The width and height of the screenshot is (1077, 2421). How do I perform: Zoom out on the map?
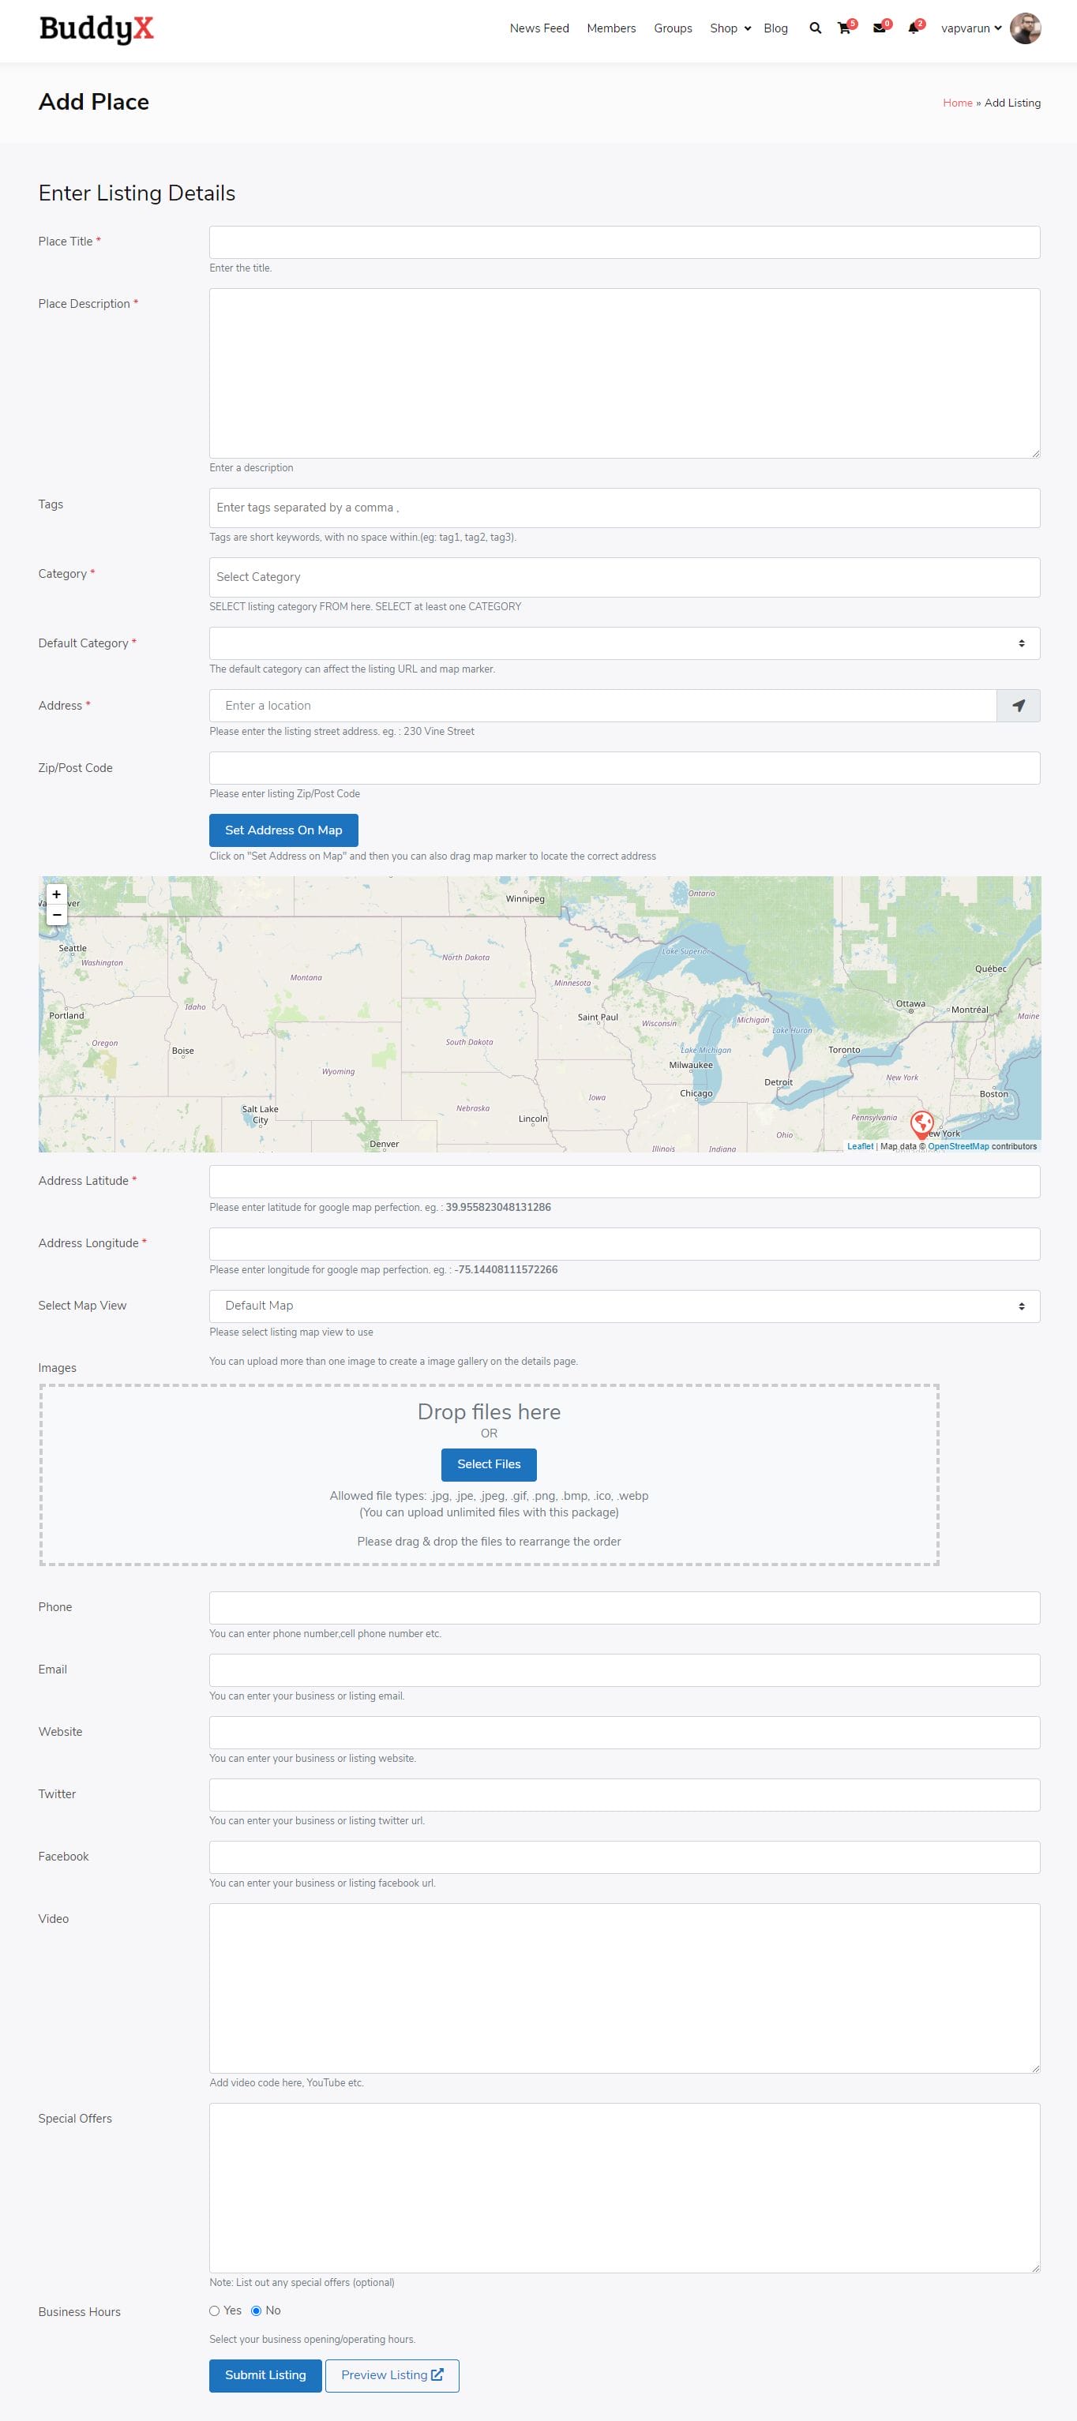[x=56, y=914]
